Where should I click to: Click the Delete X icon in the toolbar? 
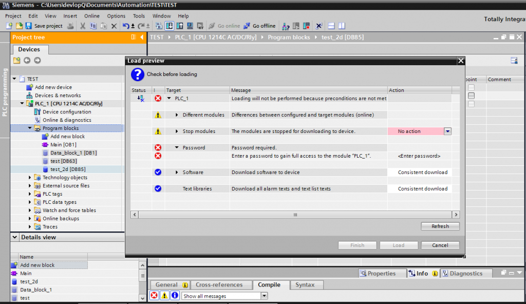[x=114, y=26]
